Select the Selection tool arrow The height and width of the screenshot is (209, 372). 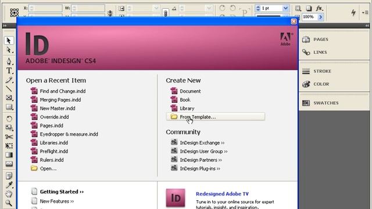[9, 41]
